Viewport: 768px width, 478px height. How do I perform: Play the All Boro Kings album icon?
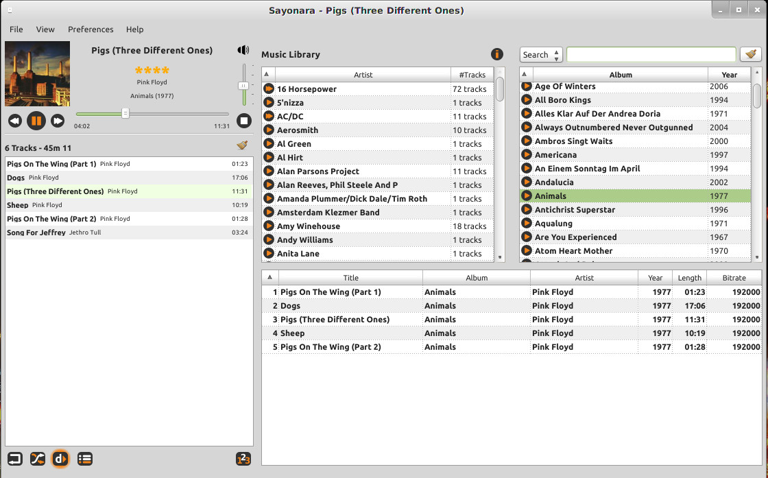click(x=527, y=99)
